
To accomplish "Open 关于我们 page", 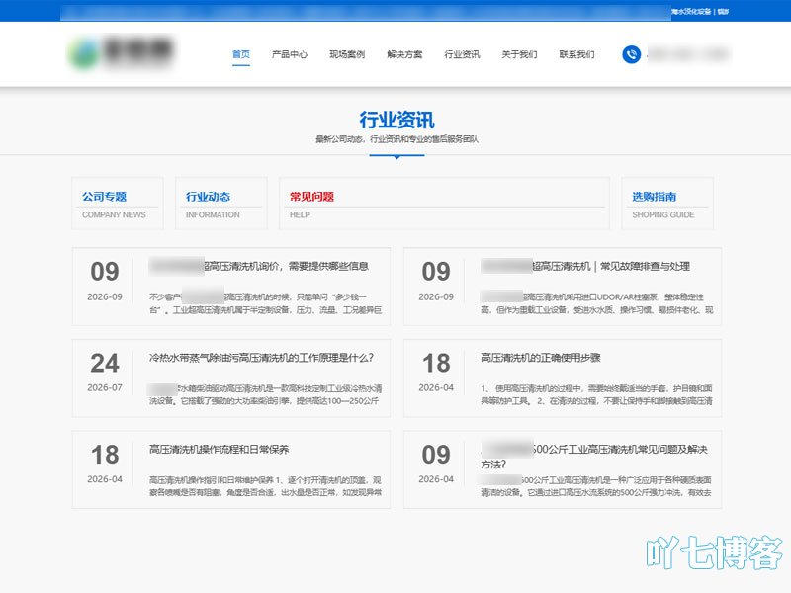I will point(519,54).
